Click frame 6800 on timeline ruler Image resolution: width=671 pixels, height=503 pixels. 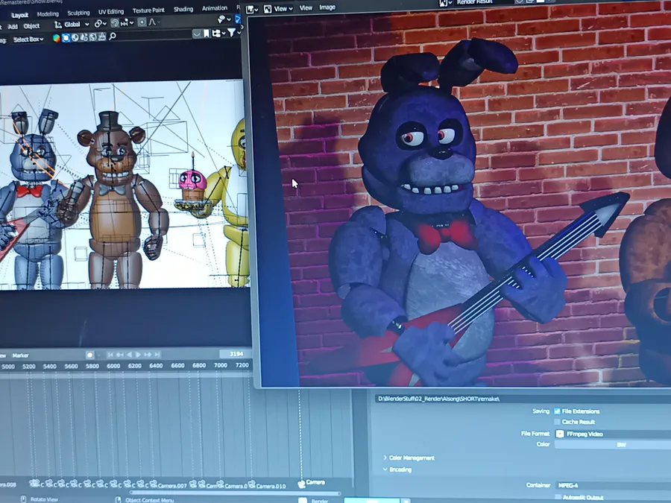199,366
